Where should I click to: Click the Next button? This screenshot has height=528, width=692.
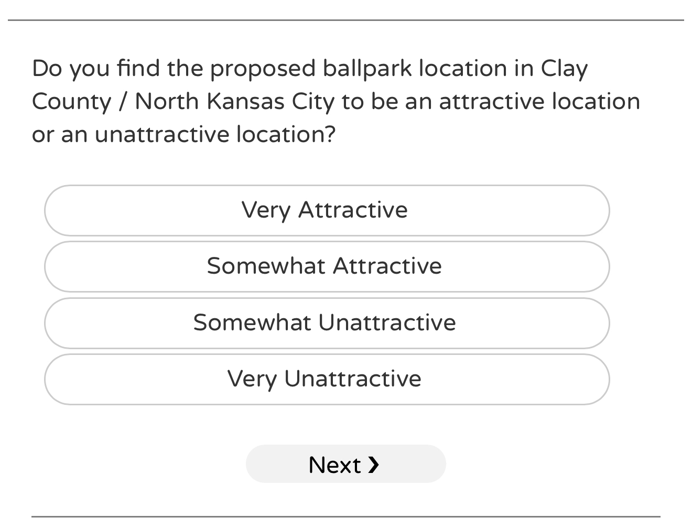tap(345, 464)
